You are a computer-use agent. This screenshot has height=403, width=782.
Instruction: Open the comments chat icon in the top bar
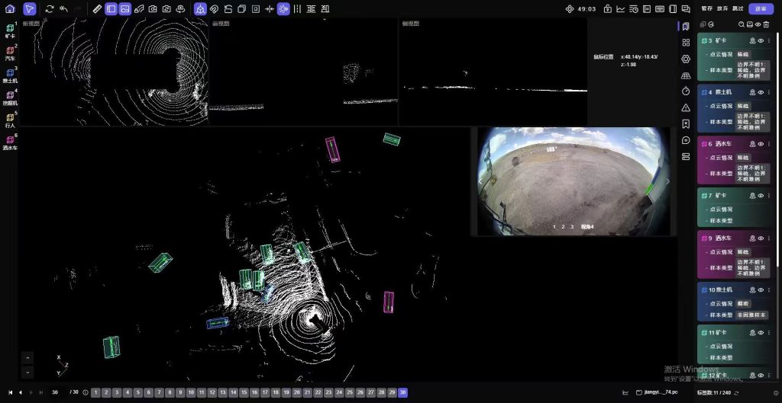tap(686, 9)
